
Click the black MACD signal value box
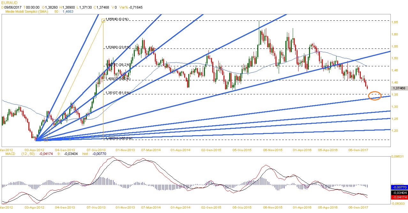click(399, 193)
